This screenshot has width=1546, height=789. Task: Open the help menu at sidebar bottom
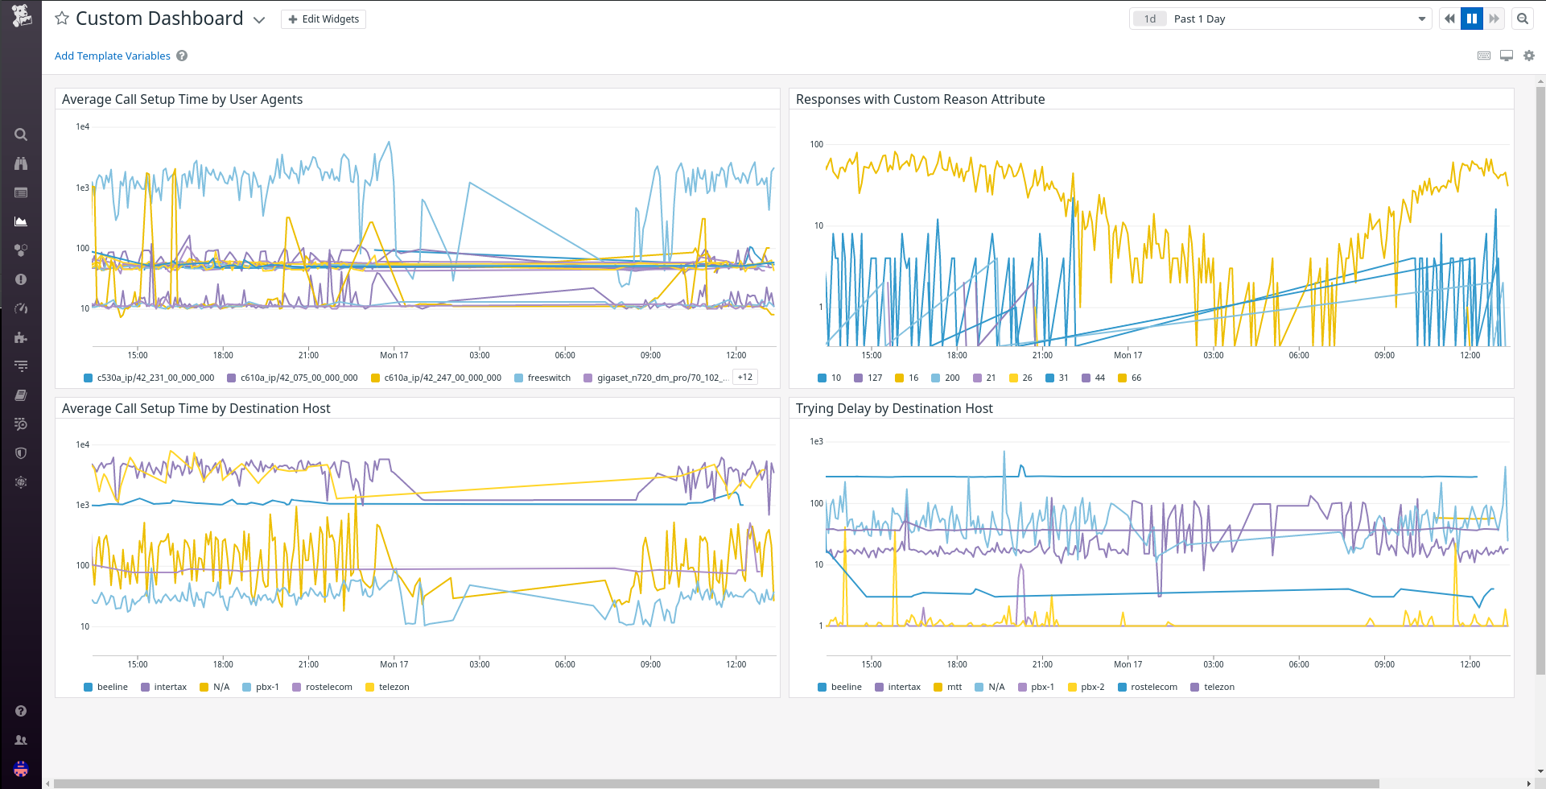tap(21, 711)
